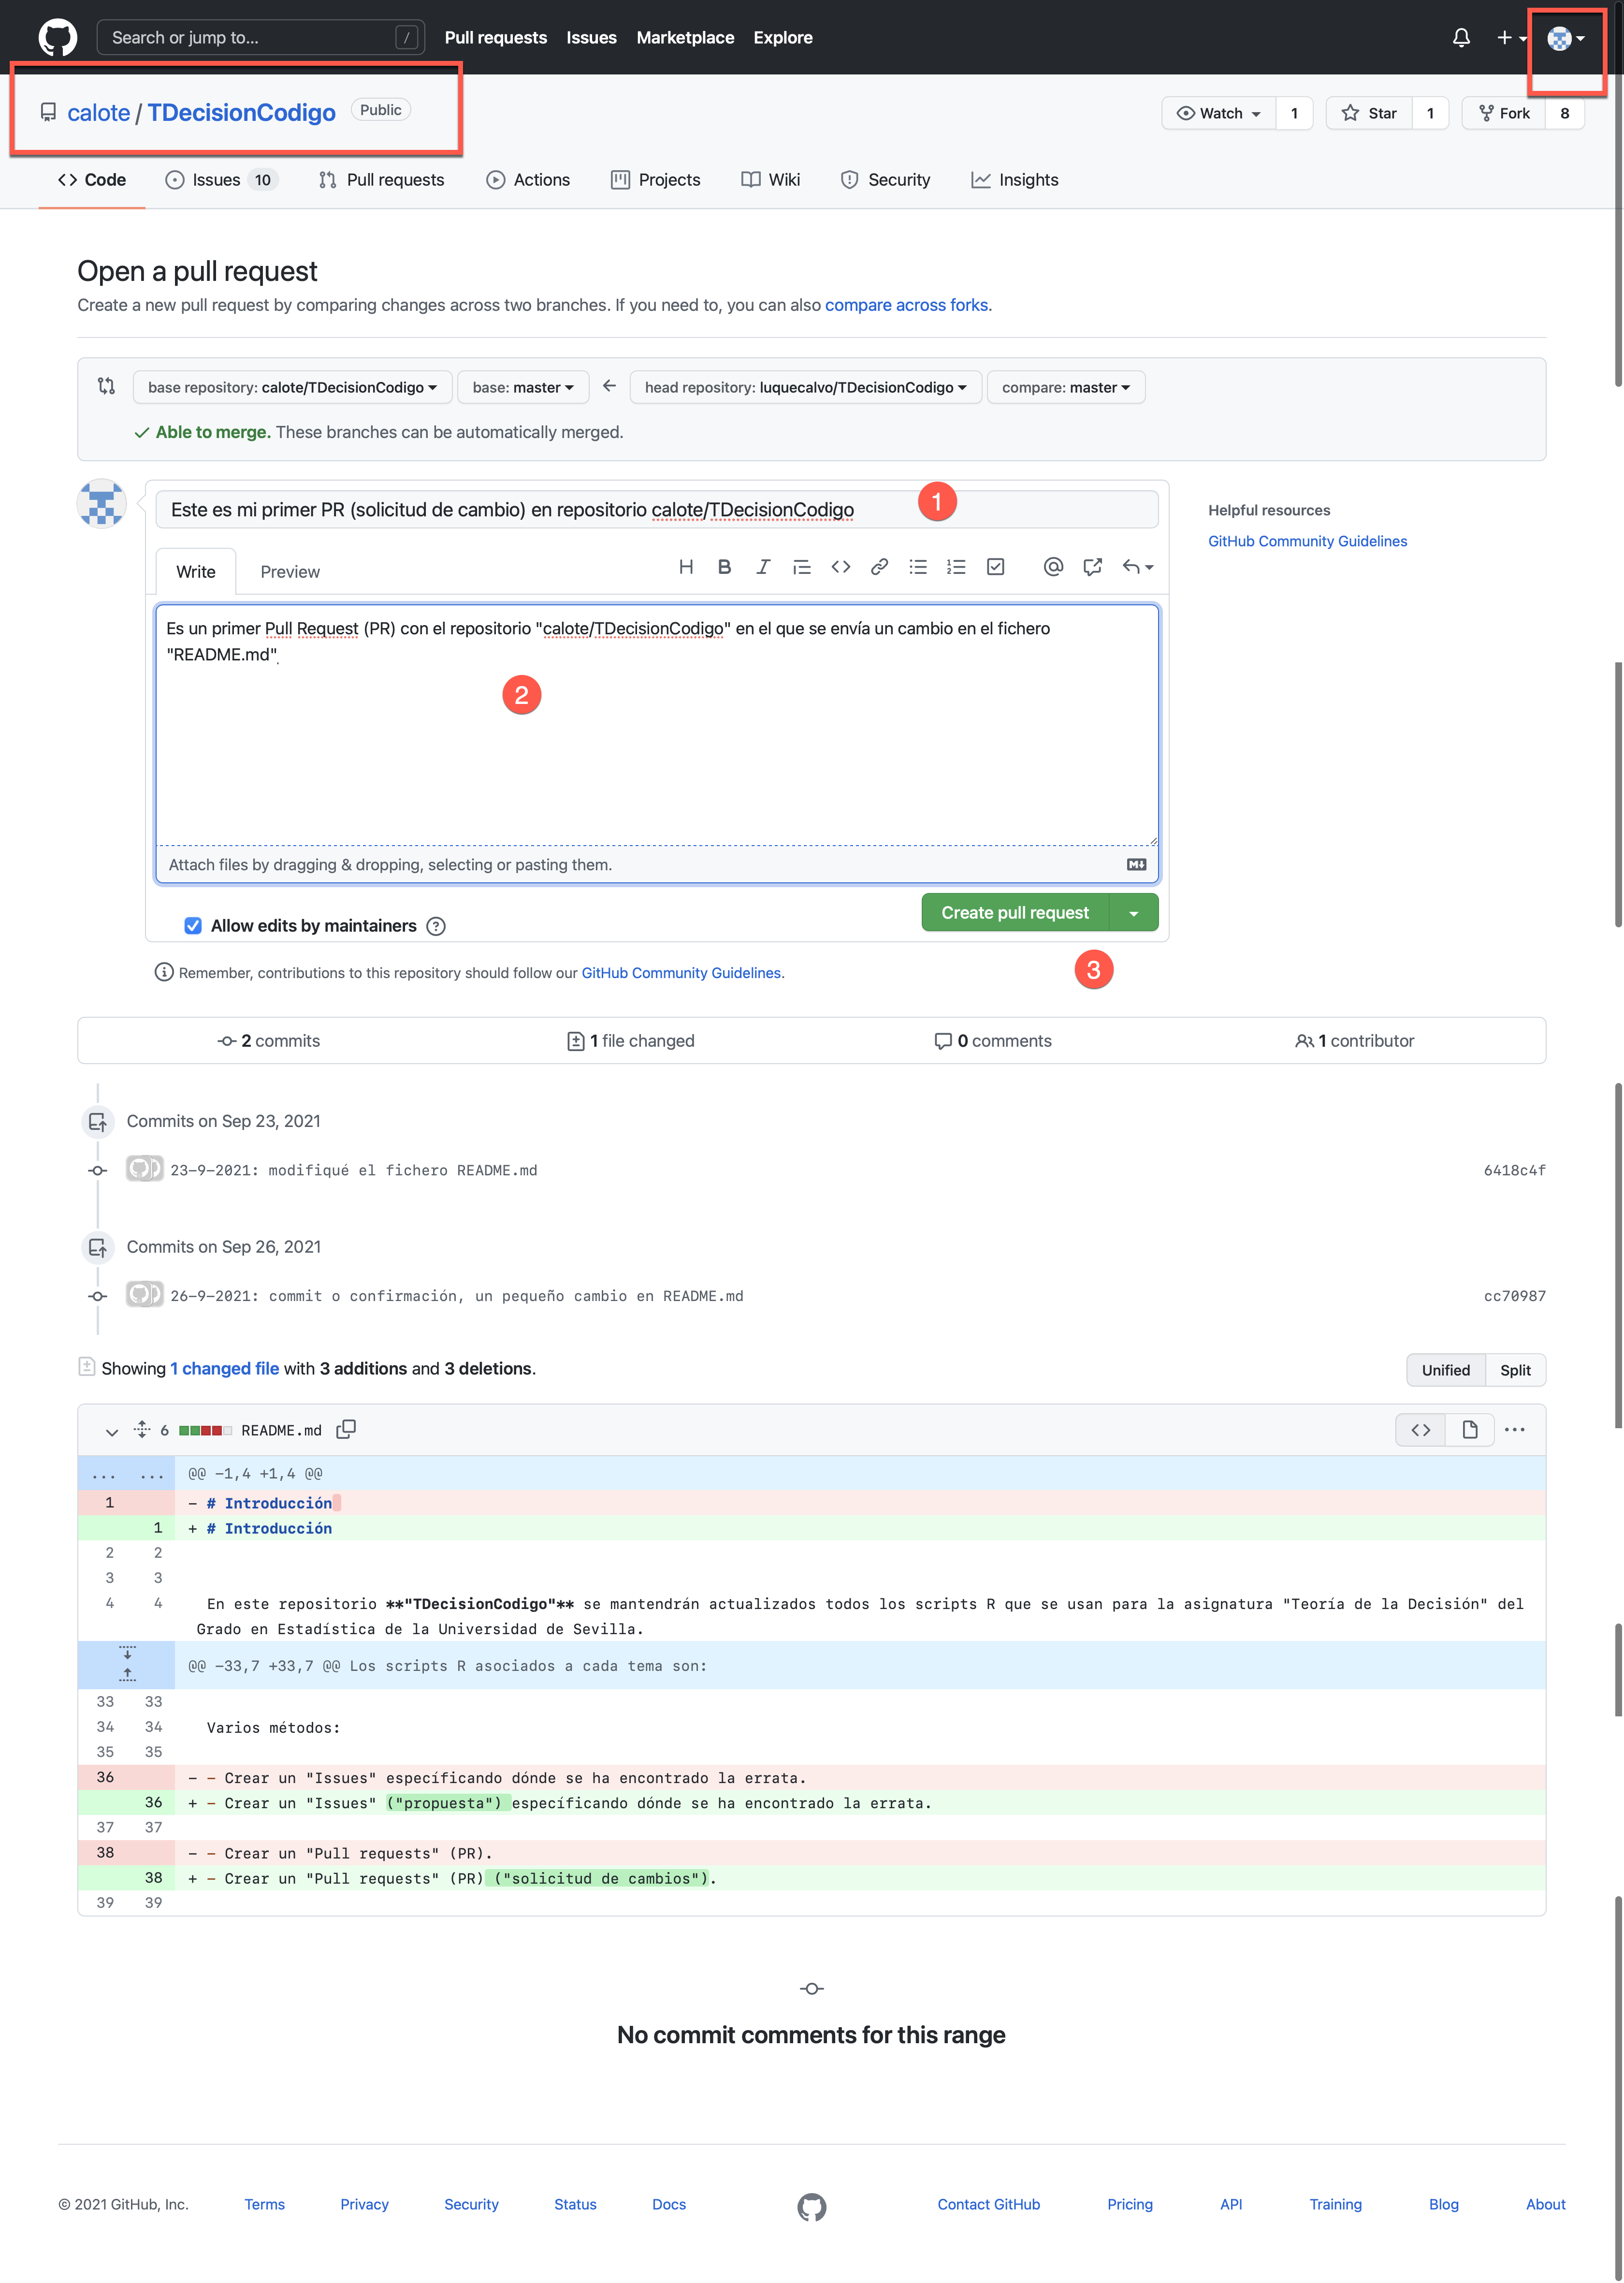Apply italic text formatting
Viewport: 1624px width, 2283px height.
763,567
